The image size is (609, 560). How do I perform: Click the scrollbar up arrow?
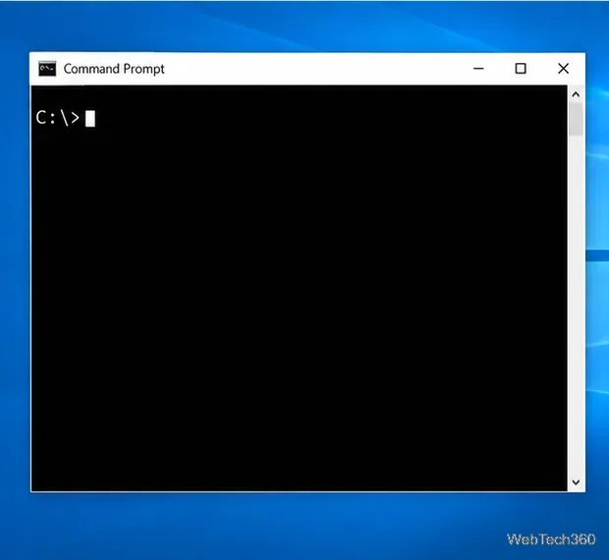[576, 94]
